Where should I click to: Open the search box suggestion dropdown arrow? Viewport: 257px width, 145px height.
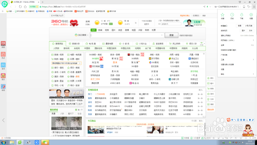pos(162,35)
